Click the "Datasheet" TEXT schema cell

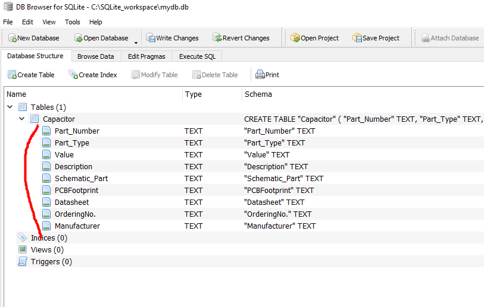(274, 202)
